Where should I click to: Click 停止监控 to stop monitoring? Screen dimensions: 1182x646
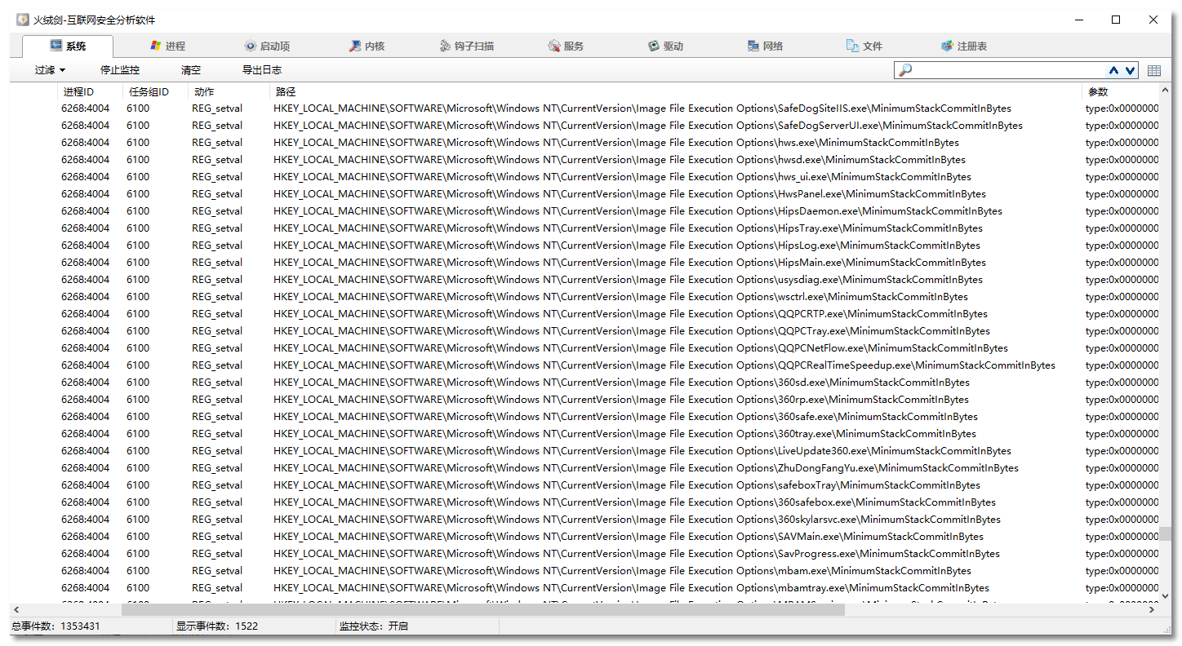click(x=120, y=70)
